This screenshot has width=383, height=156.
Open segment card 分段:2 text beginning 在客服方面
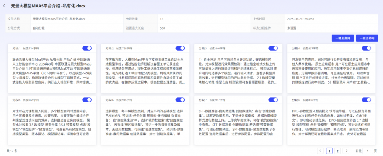click(x=145, y=71)
